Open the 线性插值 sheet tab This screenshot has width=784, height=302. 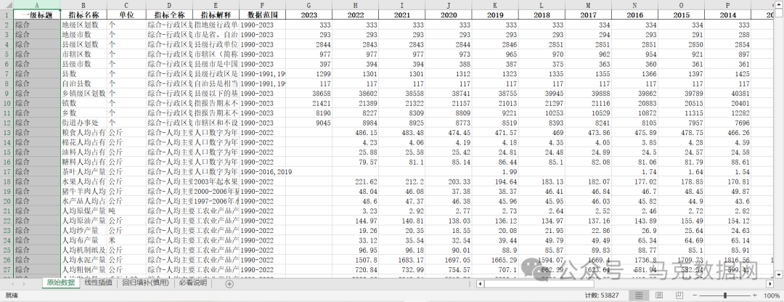tap(99, 283)
